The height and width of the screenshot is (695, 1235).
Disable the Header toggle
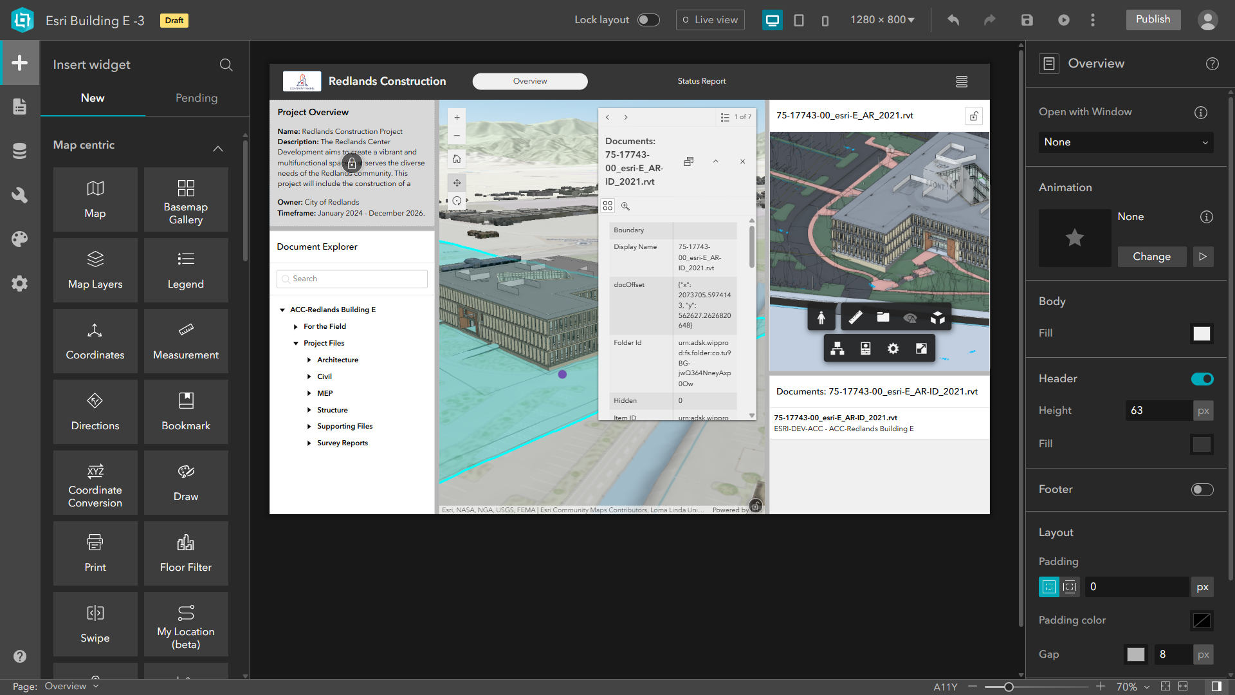(x=1202, y=379)
